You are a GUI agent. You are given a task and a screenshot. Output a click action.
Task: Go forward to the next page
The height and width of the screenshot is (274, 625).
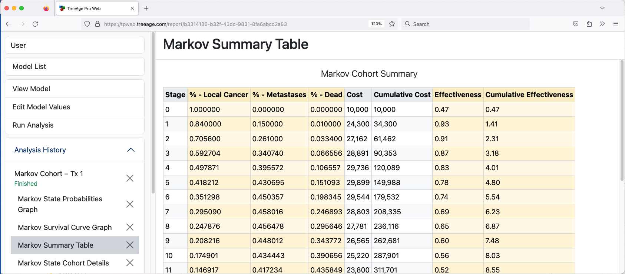[x=22, y=24]
